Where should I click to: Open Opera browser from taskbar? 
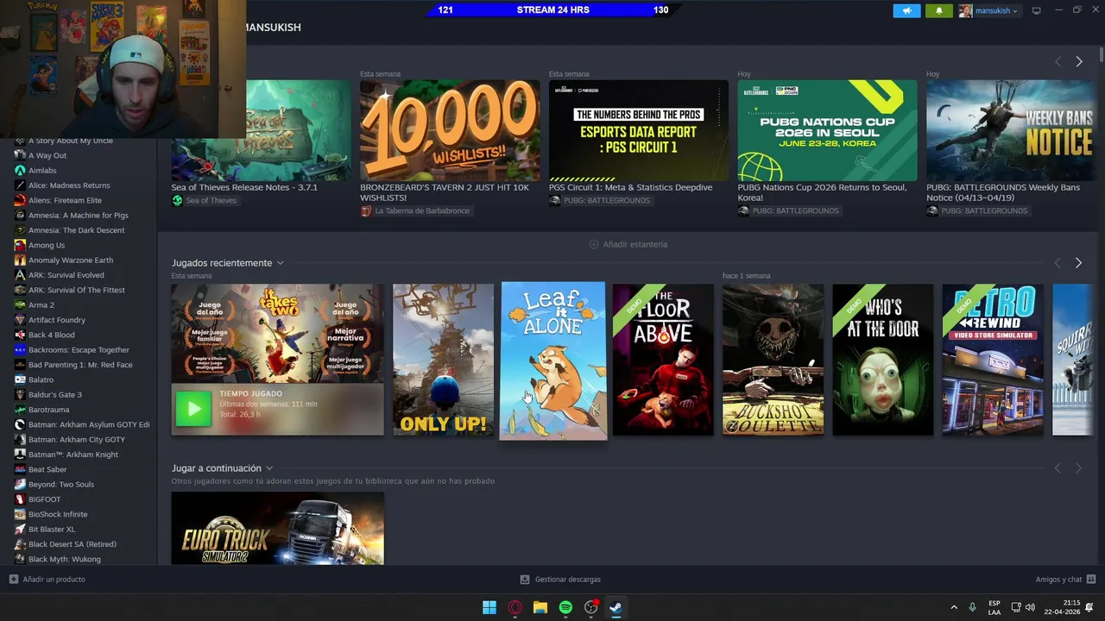coord(515,607)
